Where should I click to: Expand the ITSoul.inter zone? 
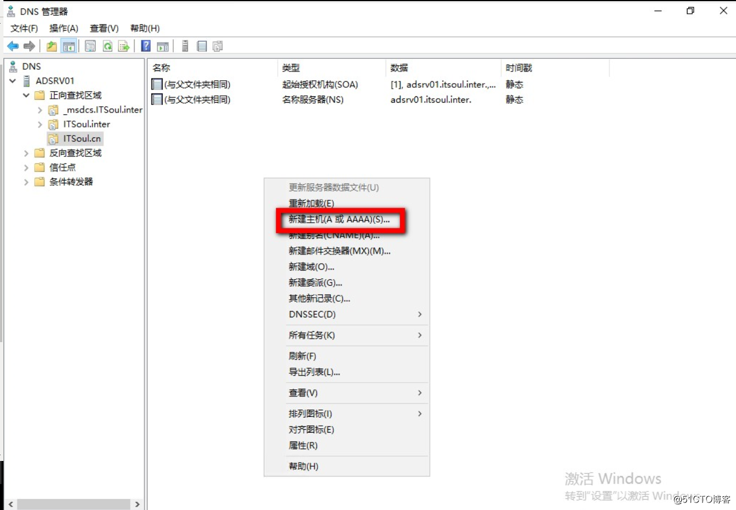(x=40, y=124)
